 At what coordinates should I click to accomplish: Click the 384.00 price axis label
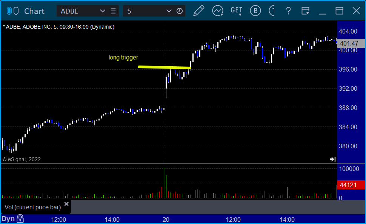coord(348,127)
